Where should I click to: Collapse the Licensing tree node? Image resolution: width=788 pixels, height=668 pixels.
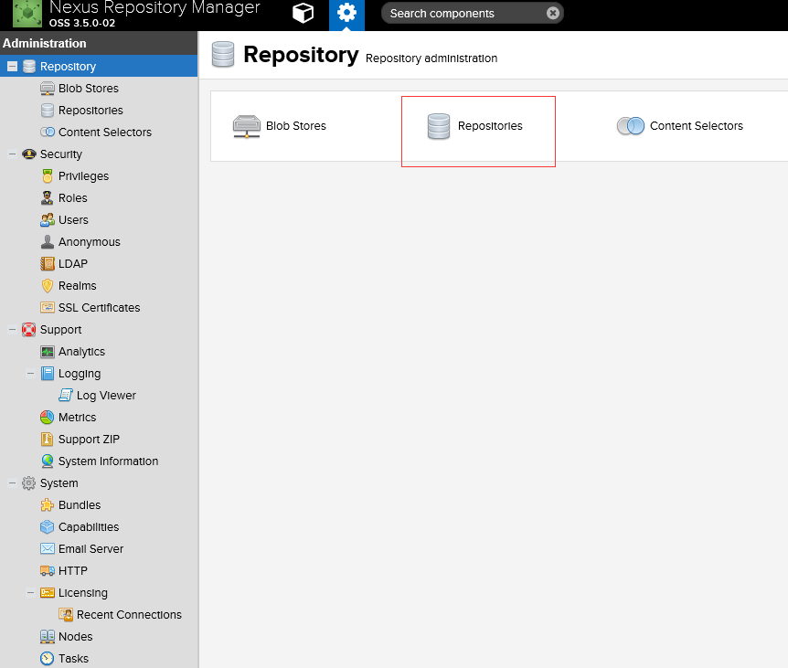coord(31,593)
